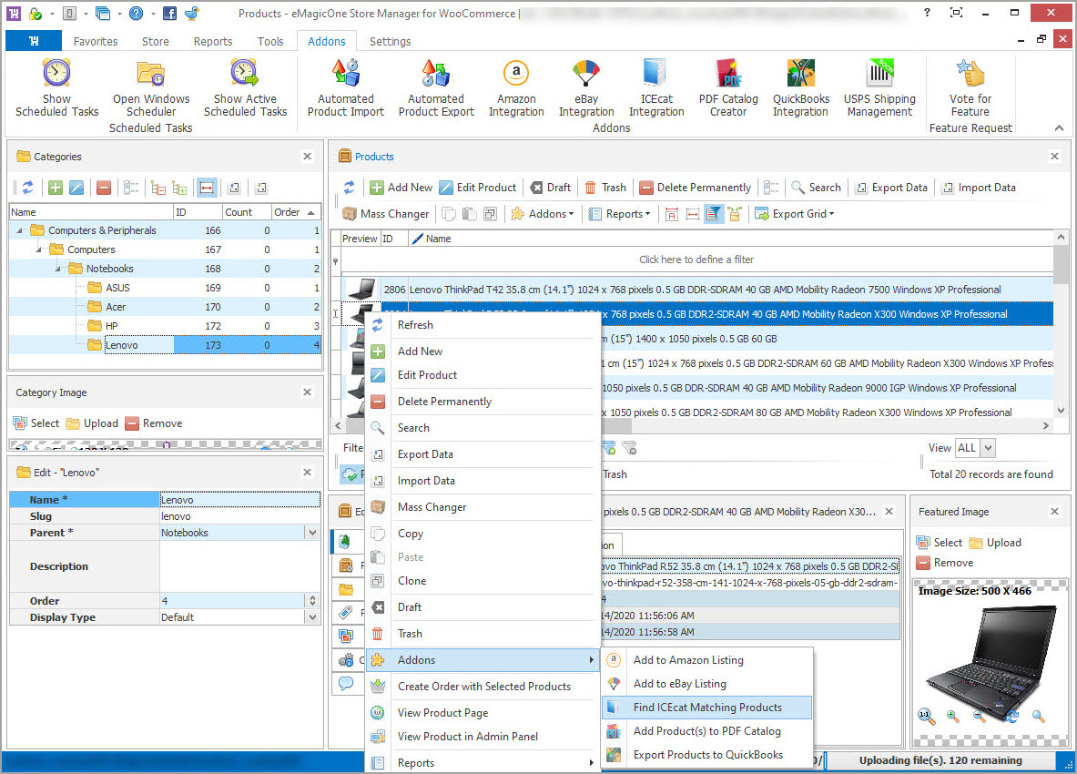
Task: Refresh the Categories tree
Action: click(27, 188)
